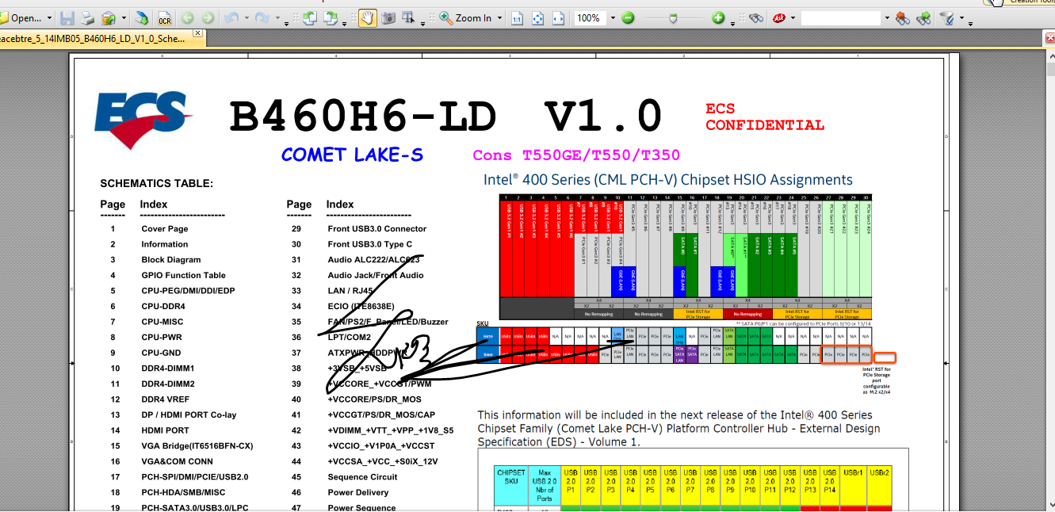The height and width of the screenshot is (512, 1055).
Task: Expand the Zoom In tool dropdown
Action: [x=499, y=18]
